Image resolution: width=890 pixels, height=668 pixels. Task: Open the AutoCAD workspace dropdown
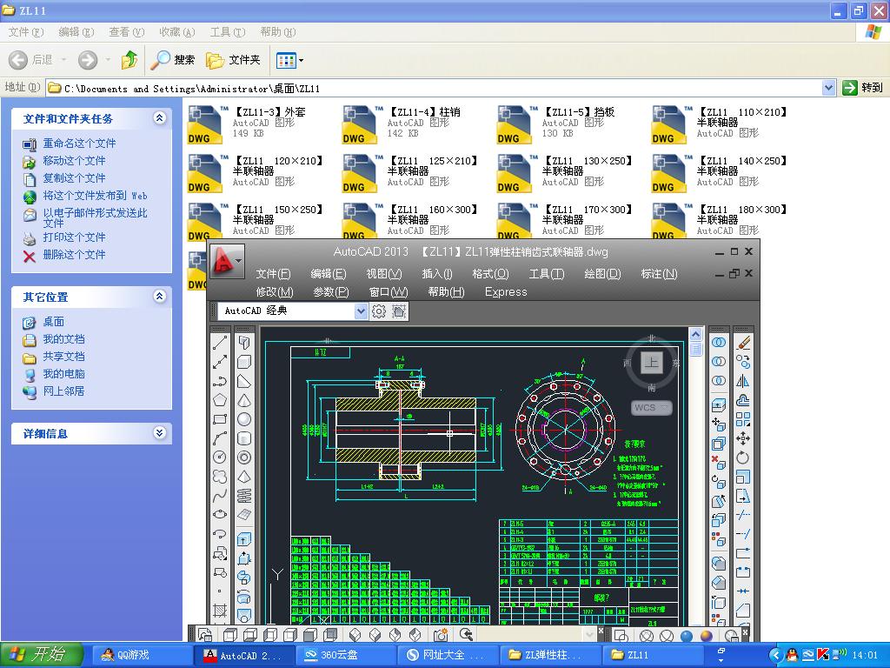pos(361,311)
